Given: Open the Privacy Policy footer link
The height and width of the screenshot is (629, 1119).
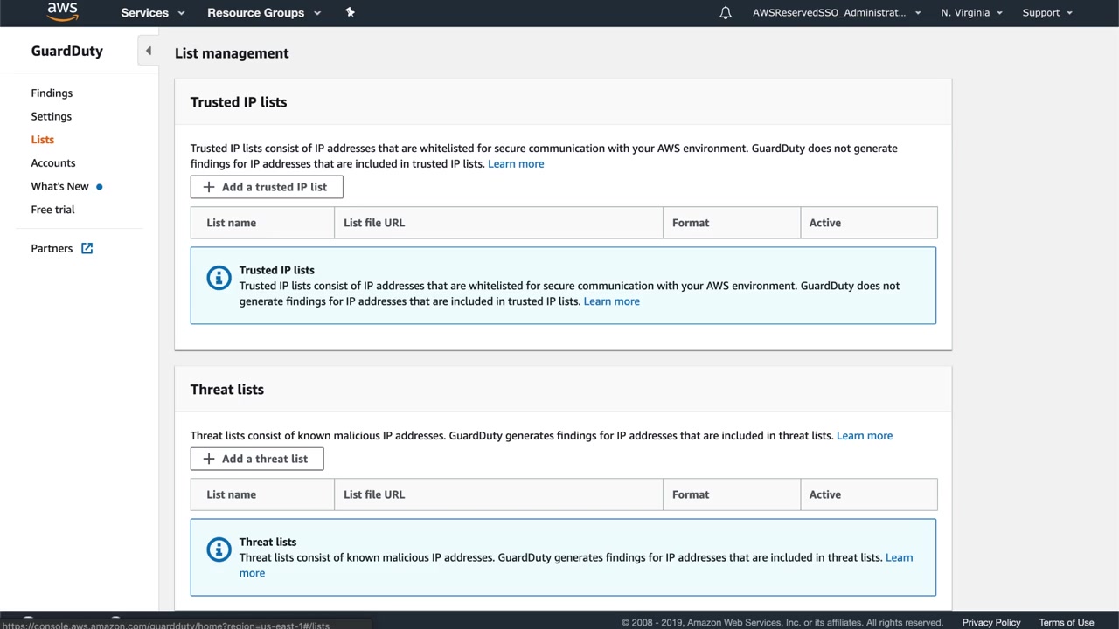Looking at the screenshot, I should (990, 622).
